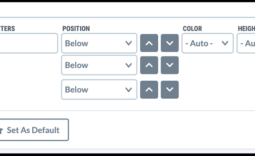Click the COLOR column label
Viewport: 255px width, 156px height.
tap(193, 28)
